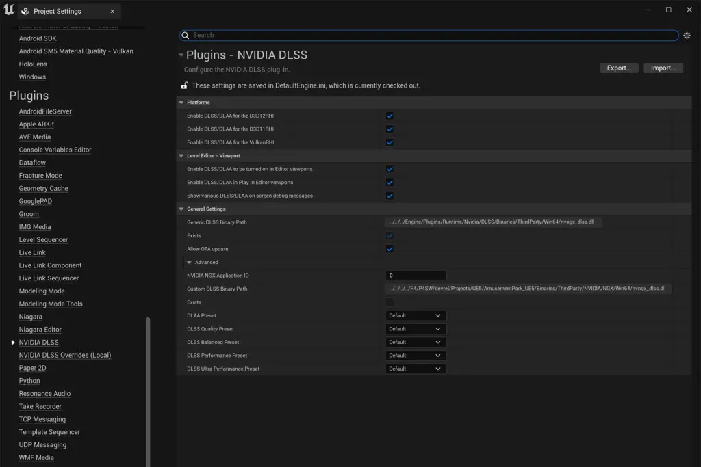Toggle DLSS/DLAA in Editor viewports checkbox
The image size is (701, 467).
[390, 169]
